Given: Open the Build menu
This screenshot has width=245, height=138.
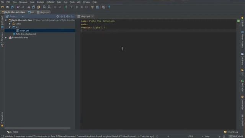Looking at the screenshot, I should (59, 2).
